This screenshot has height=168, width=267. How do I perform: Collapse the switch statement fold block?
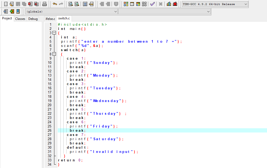click(x=54, y=54)
